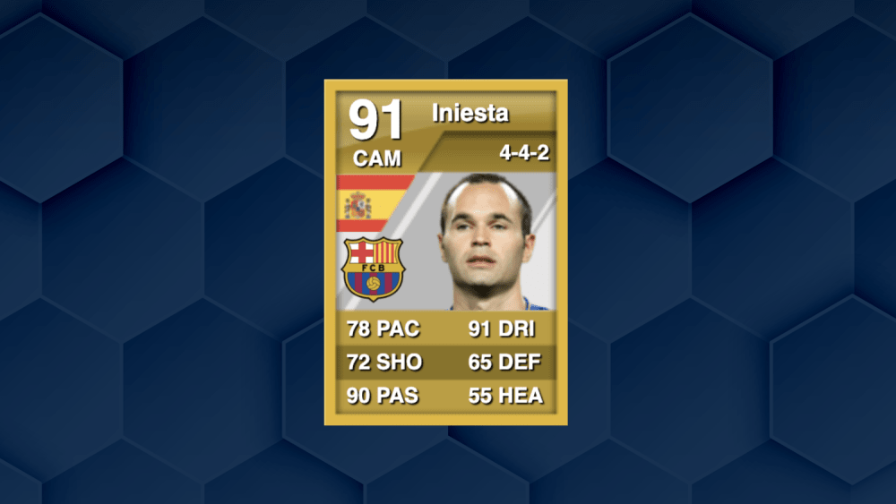The image size is (896, 504).
Task: Click the FCB letters on the crest
Action: click(x=373, y=267)
